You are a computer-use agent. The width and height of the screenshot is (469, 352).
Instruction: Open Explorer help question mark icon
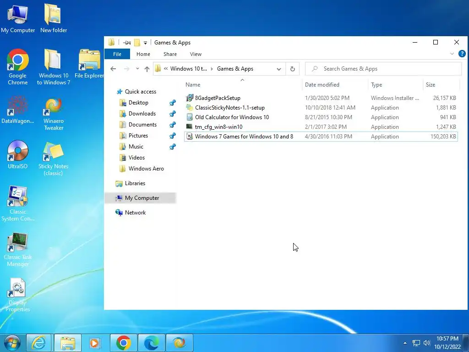(462, 54)
